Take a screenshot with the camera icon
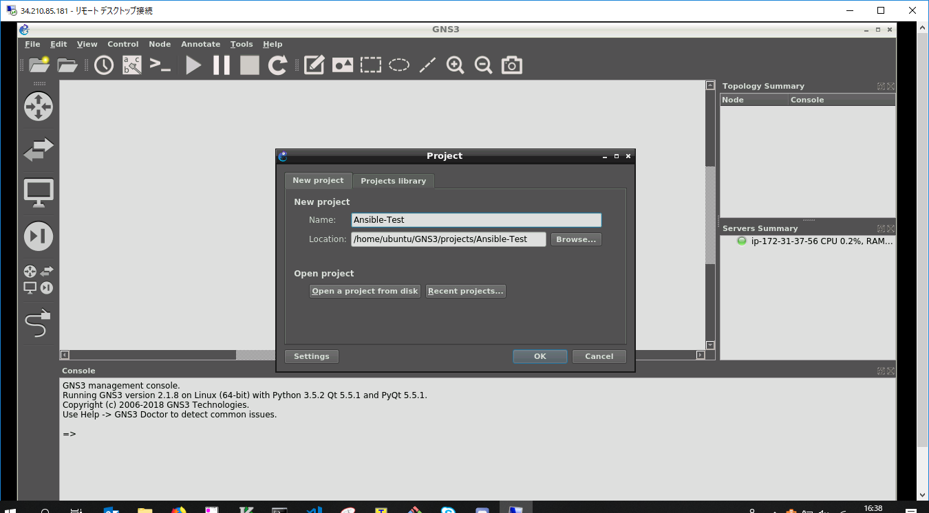This screenshot has width=929, height=513. [x=511, y=65]
